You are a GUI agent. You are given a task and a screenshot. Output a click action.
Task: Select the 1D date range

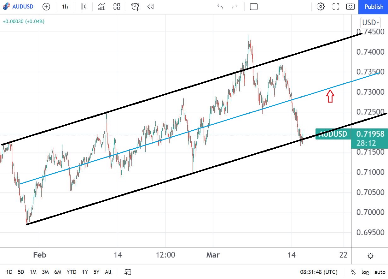(9, 272)
